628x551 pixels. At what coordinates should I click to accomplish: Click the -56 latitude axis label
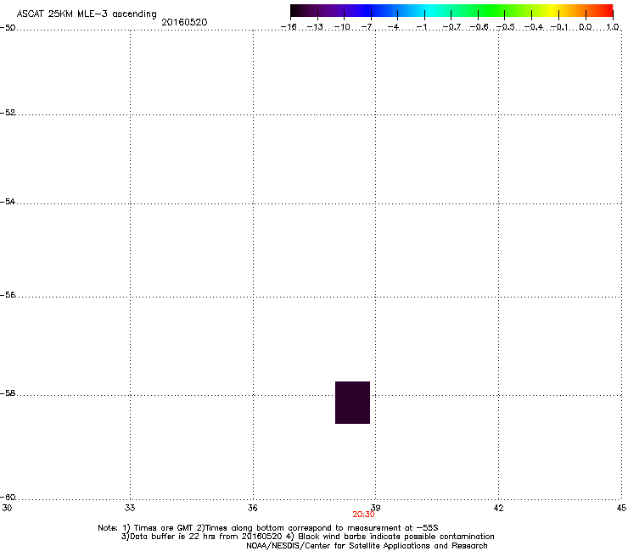8,295
